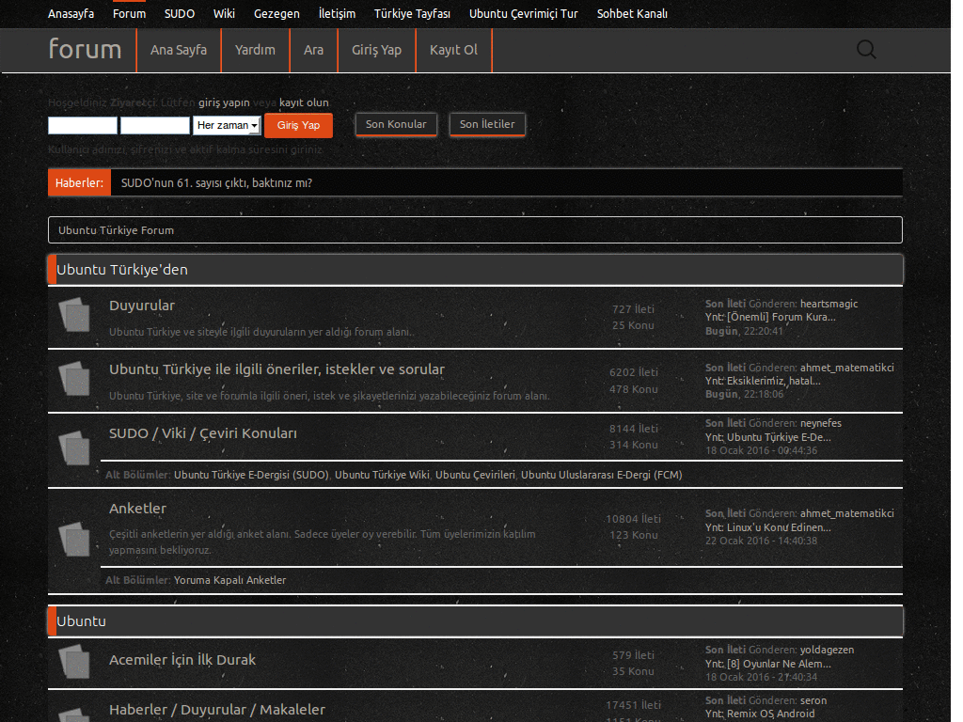963x722 pixels.
Task: Open neynefes user profile link
Action: (x=821, y=423)
